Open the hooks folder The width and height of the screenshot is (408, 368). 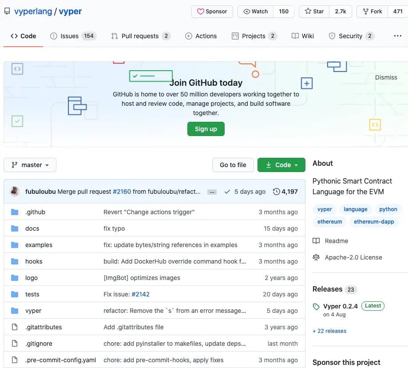coord(34,261)
